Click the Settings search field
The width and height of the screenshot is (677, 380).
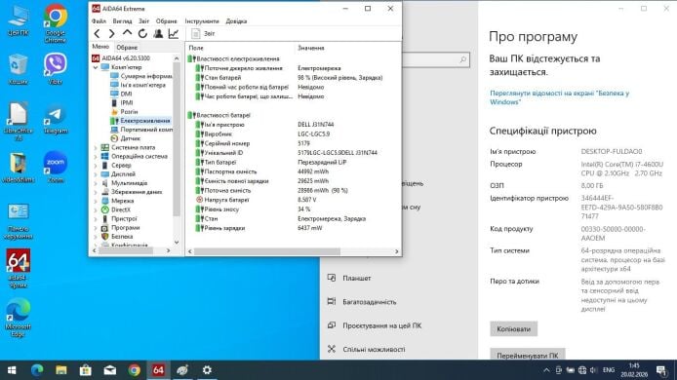pyautogui.click(x=436, y=60)
